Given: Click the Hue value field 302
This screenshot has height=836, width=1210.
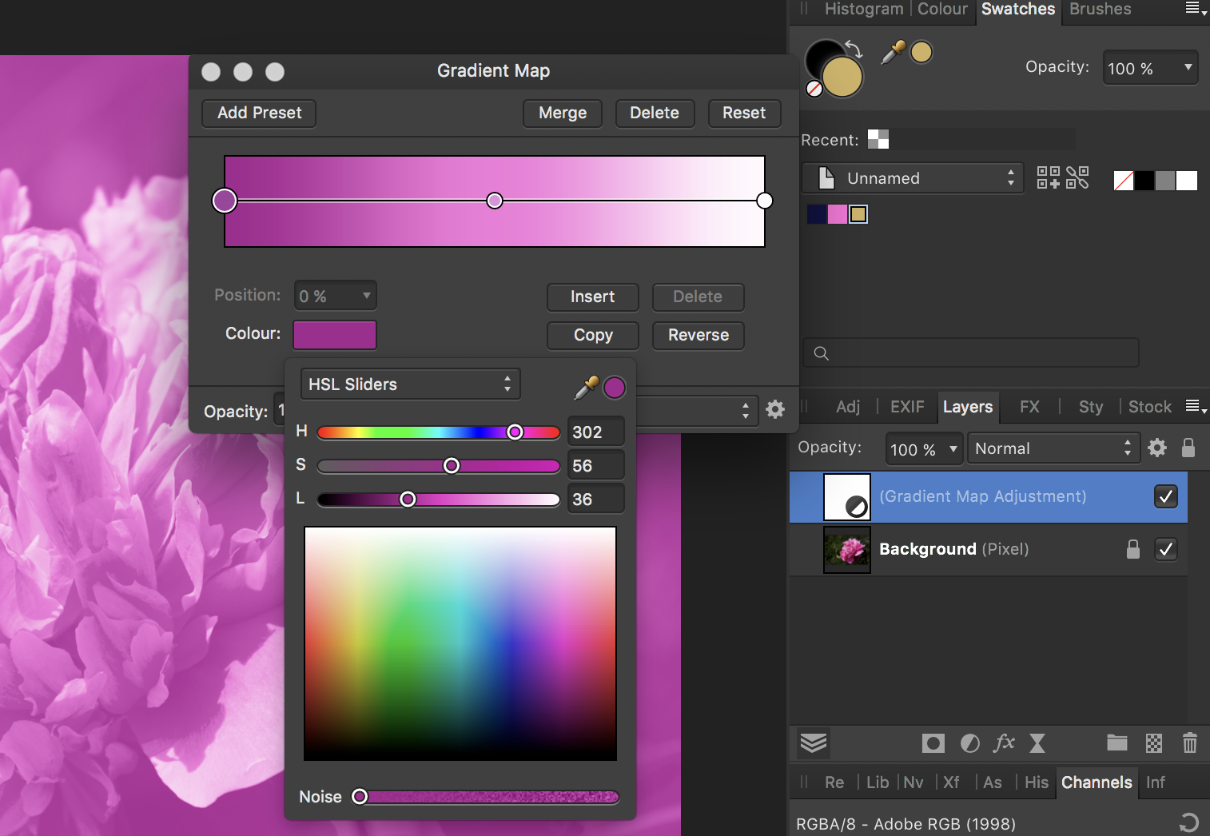Looking at the screenshot, I should 595,432.
